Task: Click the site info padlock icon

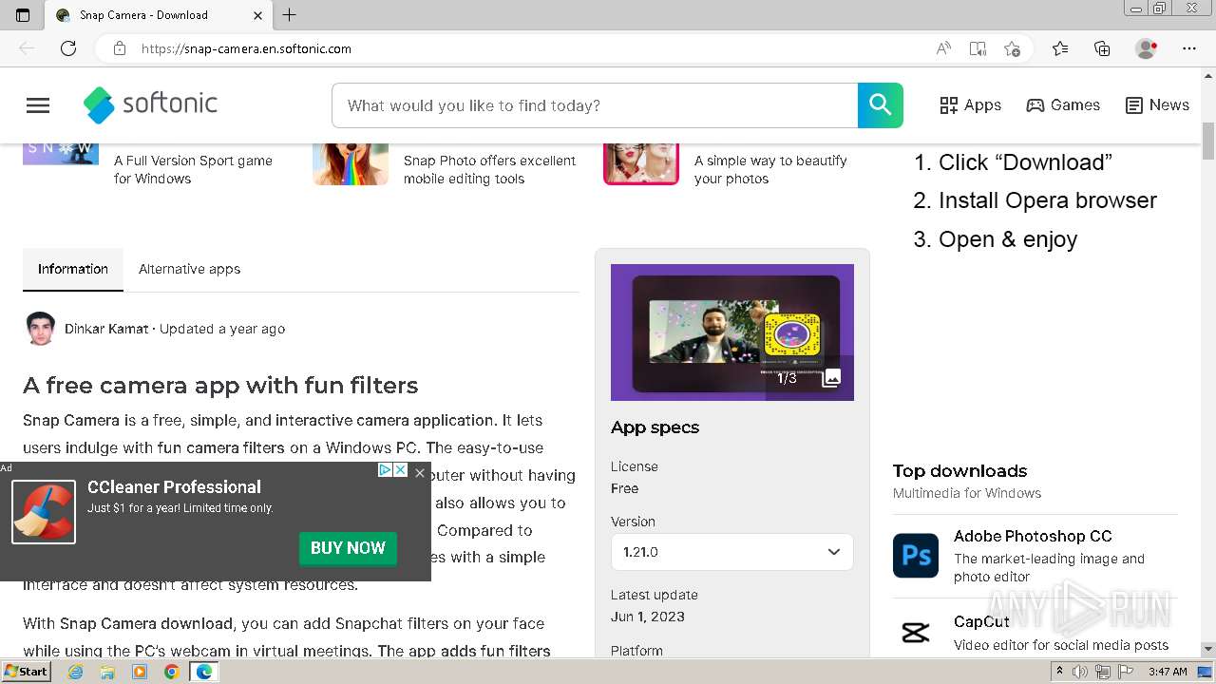Action: coord(120,48)
